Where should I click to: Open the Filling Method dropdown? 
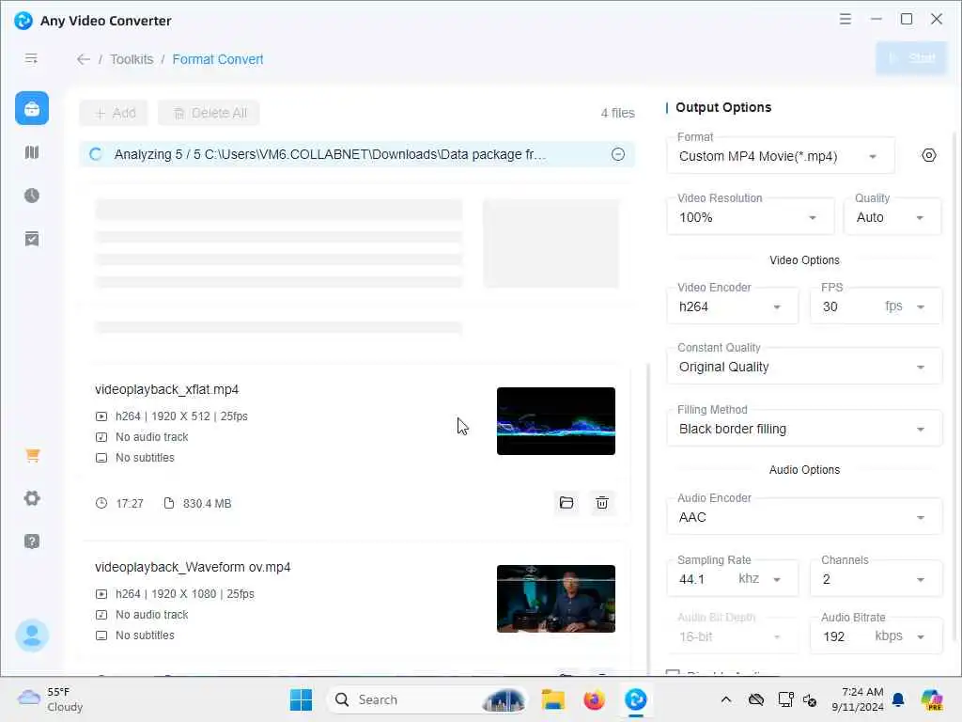804,429
